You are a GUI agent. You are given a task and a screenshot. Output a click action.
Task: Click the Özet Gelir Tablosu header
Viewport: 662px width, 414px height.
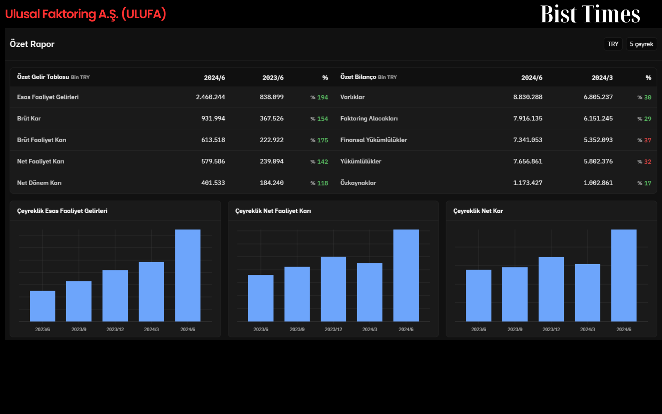[43, 77]
